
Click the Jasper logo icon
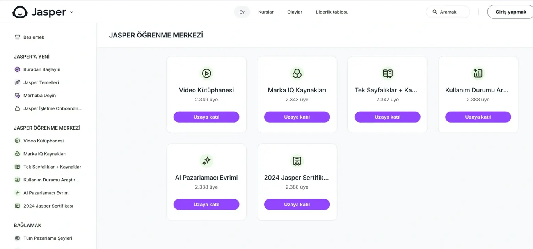20,12
